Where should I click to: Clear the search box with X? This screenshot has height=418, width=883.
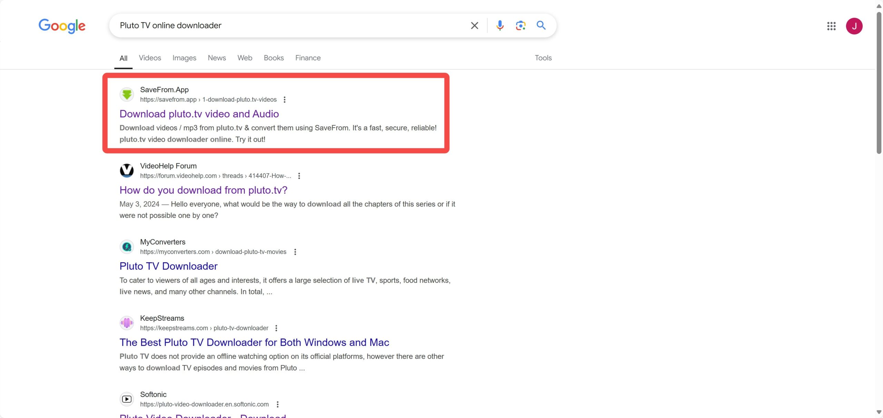pos(474,26)
